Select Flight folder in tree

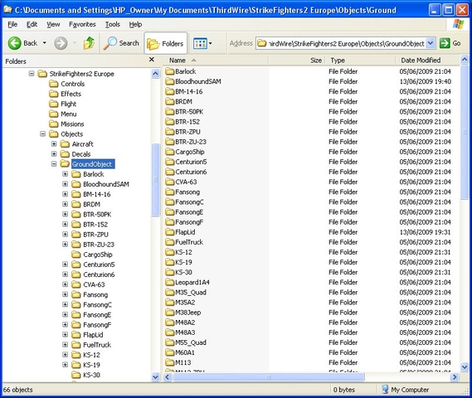(62, 104)
